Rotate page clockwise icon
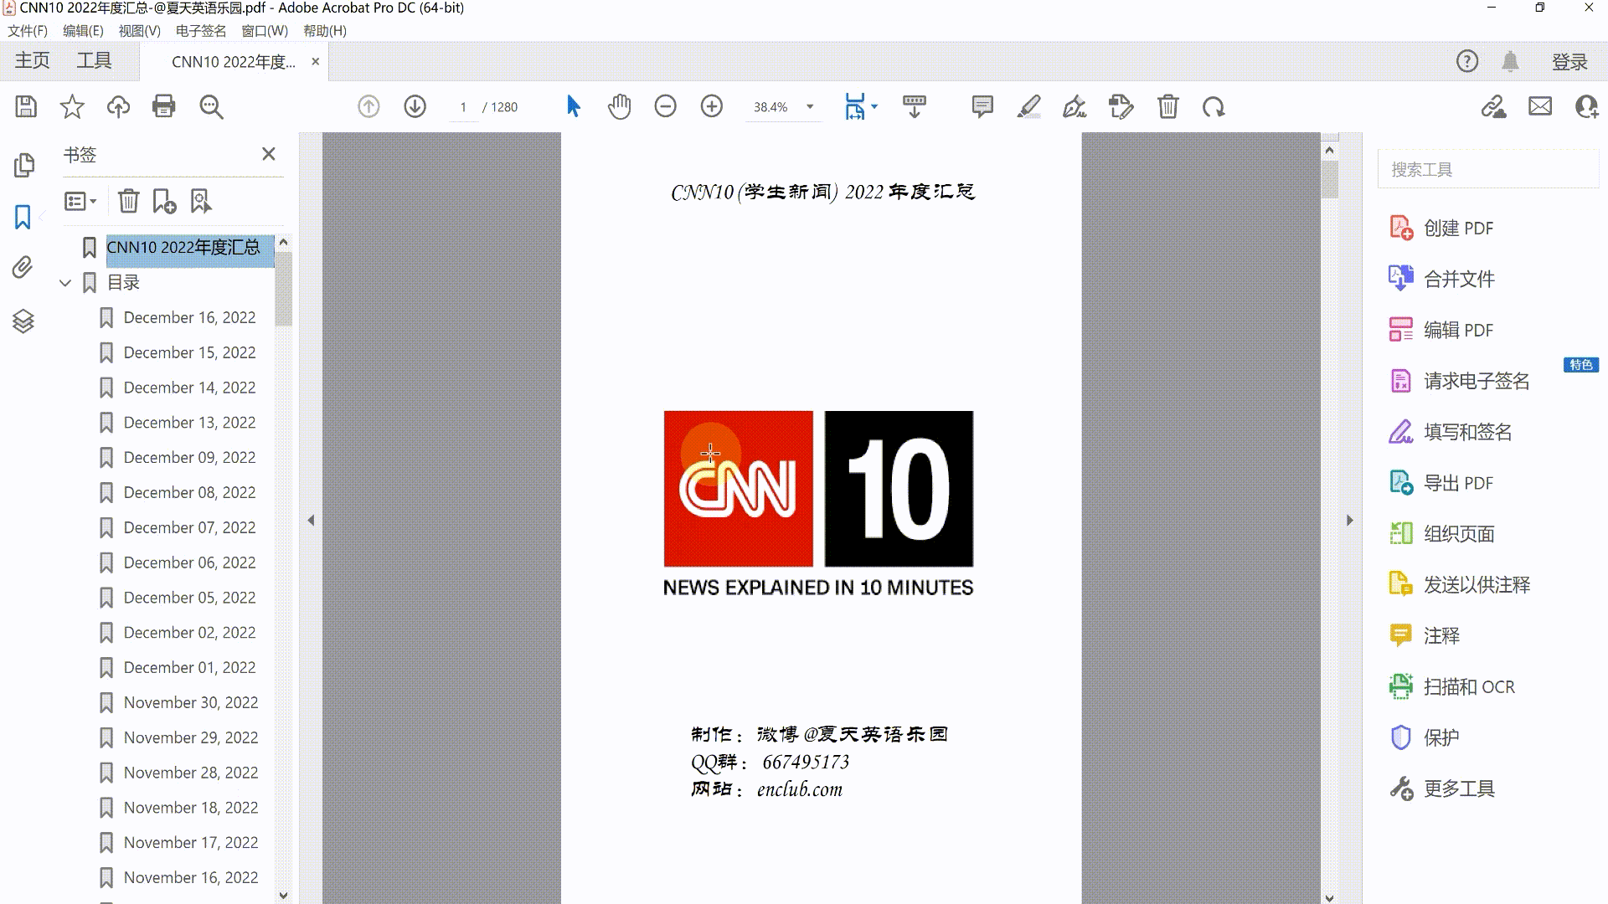The width and height of the screenshot is (1608, 904). point(1214,106)
